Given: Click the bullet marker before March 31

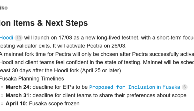Looking at the screenshot, I should point(2,96).
